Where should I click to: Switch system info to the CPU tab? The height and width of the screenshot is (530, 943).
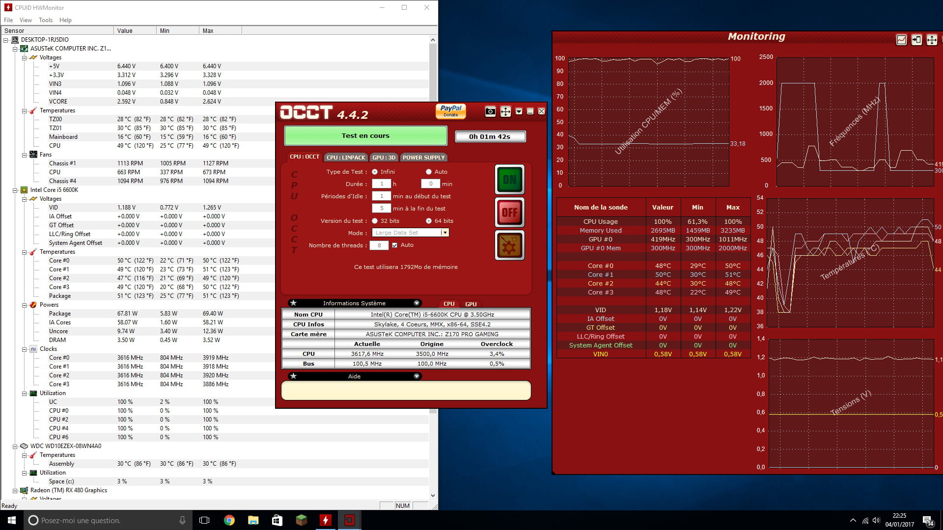[449, 304]
